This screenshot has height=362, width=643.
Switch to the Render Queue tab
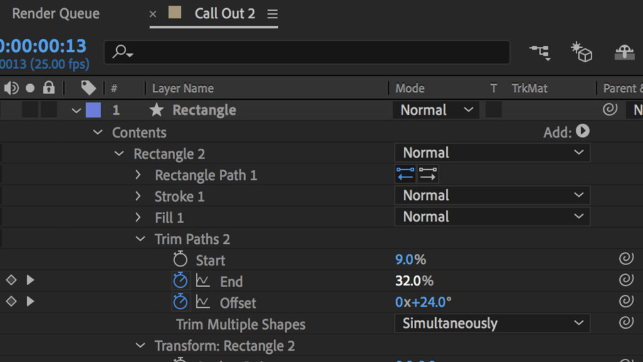coord(56,14)
